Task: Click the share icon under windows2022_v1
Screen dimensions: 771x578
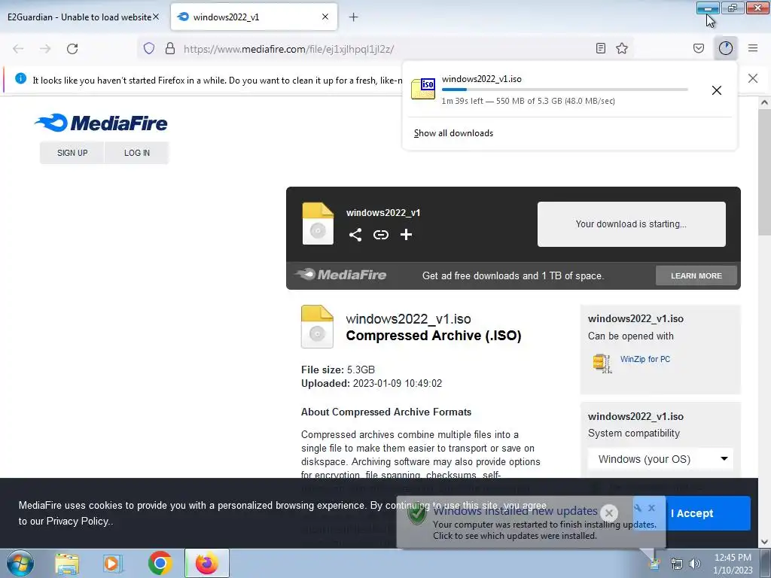Action: coord(355,235)
